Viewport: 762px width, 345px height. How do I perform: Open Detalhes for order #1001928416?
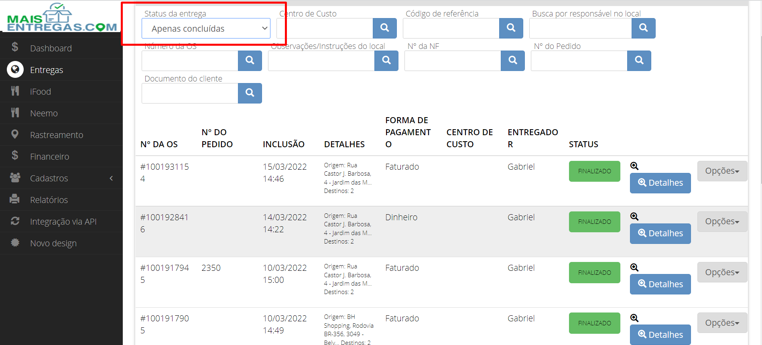660,233
